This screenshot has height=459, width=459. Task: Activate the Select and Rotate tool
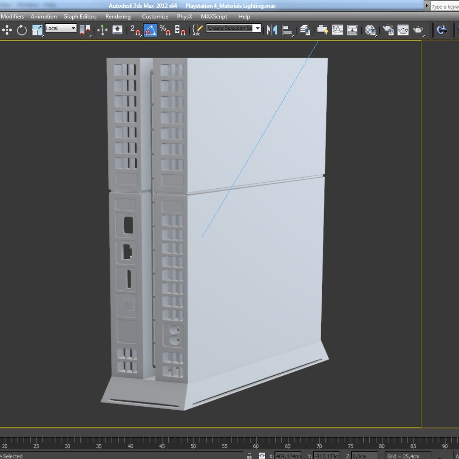click(22, 30)
